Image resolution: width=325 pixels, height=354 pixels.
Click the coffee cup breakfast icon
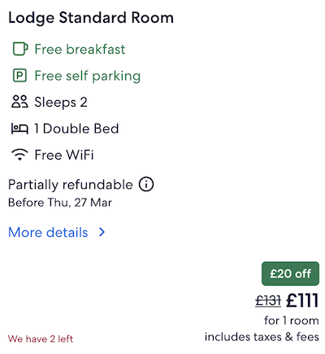[20, 49]
